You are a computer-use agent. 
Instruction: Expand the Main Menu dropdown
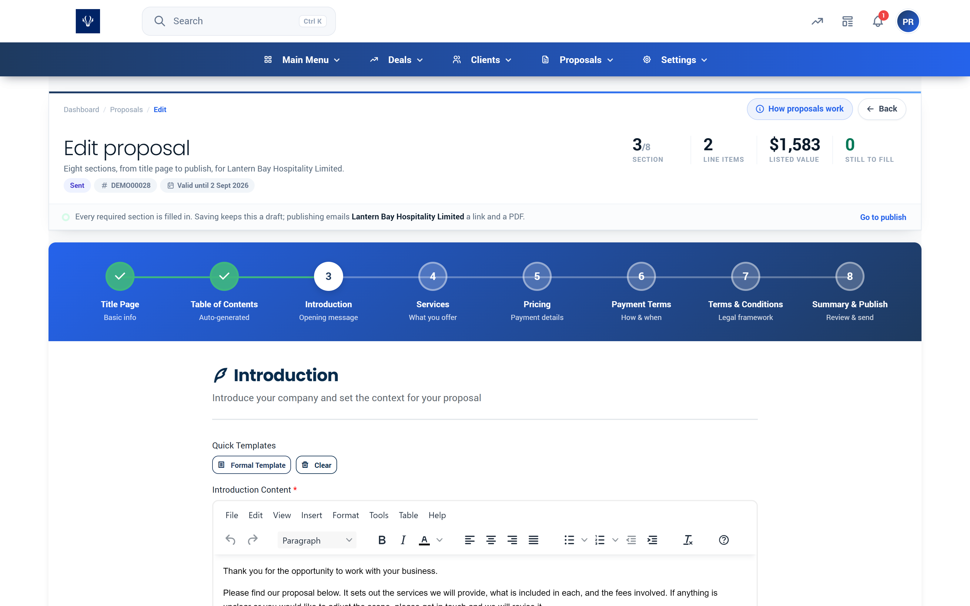click(x=302, y=60)
